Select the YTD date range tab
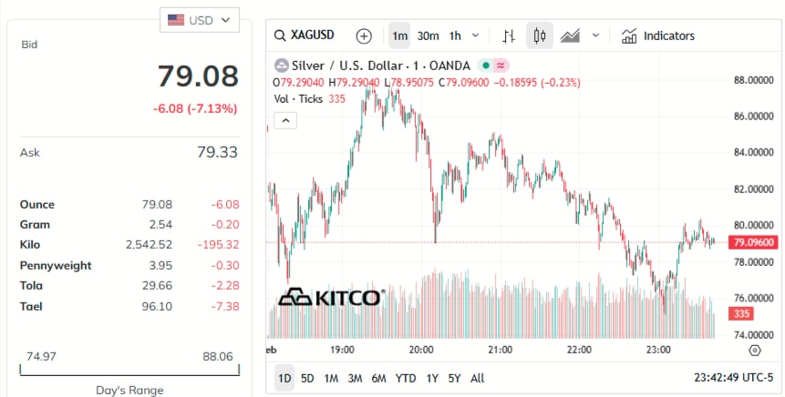Screen dimensions: 785x397 [406, 378]
